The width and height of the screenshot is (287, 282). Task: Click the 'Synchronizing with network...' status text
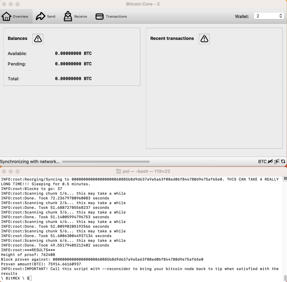(30, 161)
